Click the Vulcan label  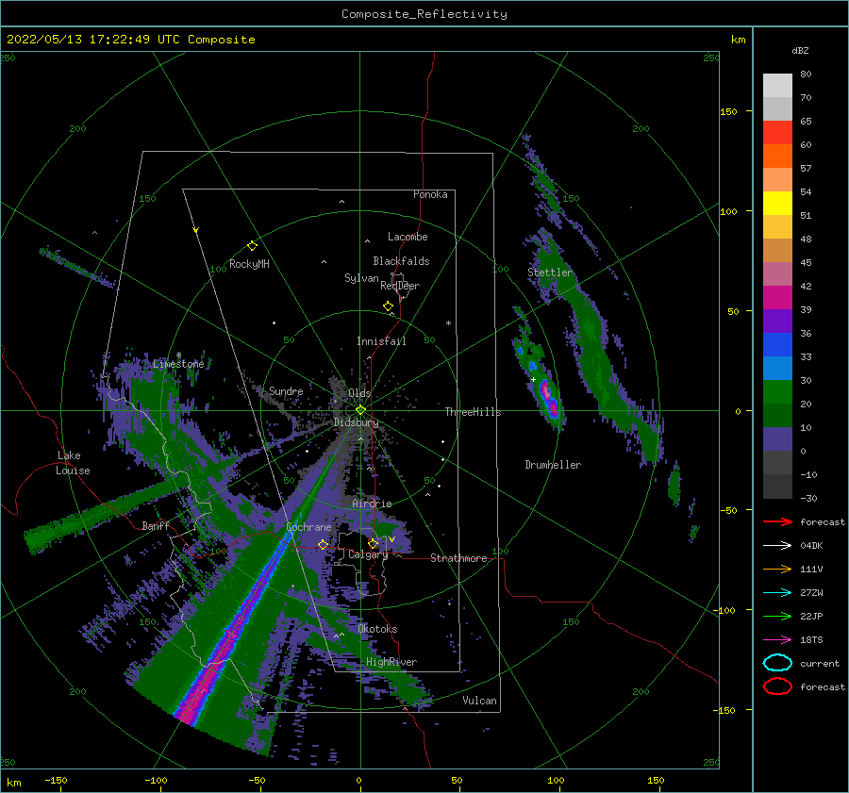pos(480,701)
